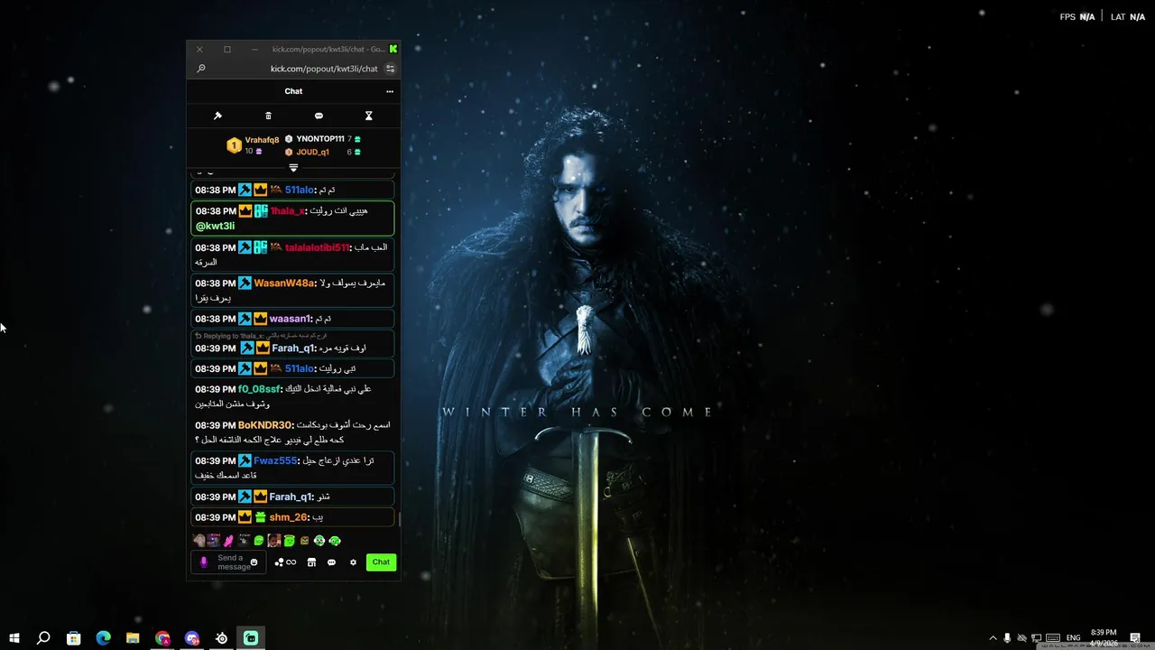Click the crown badge beside waasan1
The image size is (1155, 650).
click(x=260, y=319)
